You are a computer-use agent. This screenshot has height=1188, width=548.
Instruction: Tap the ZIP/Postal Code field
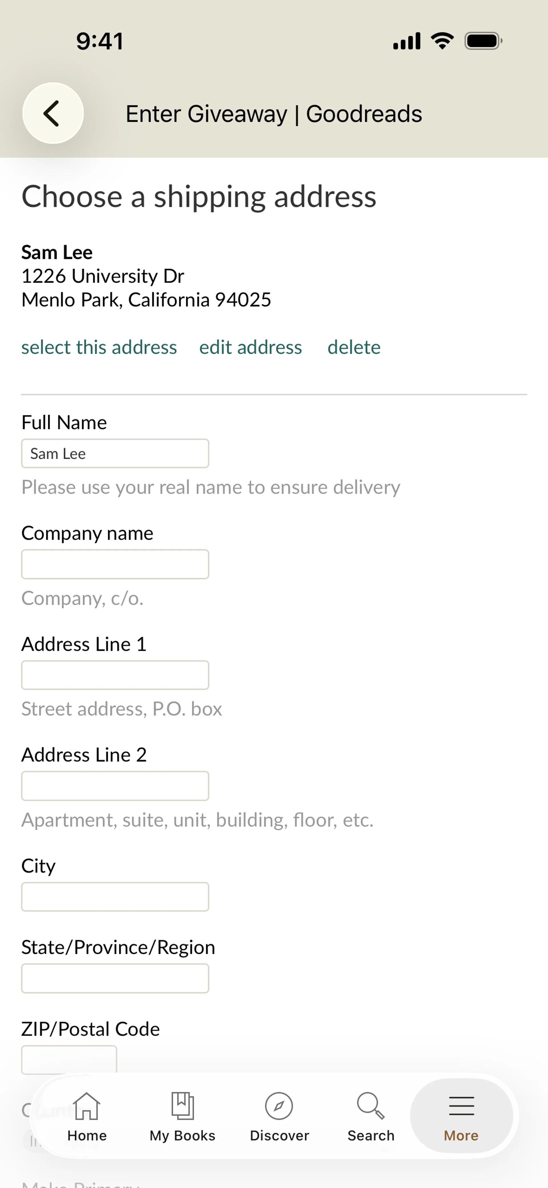(x=69, y=1059)
